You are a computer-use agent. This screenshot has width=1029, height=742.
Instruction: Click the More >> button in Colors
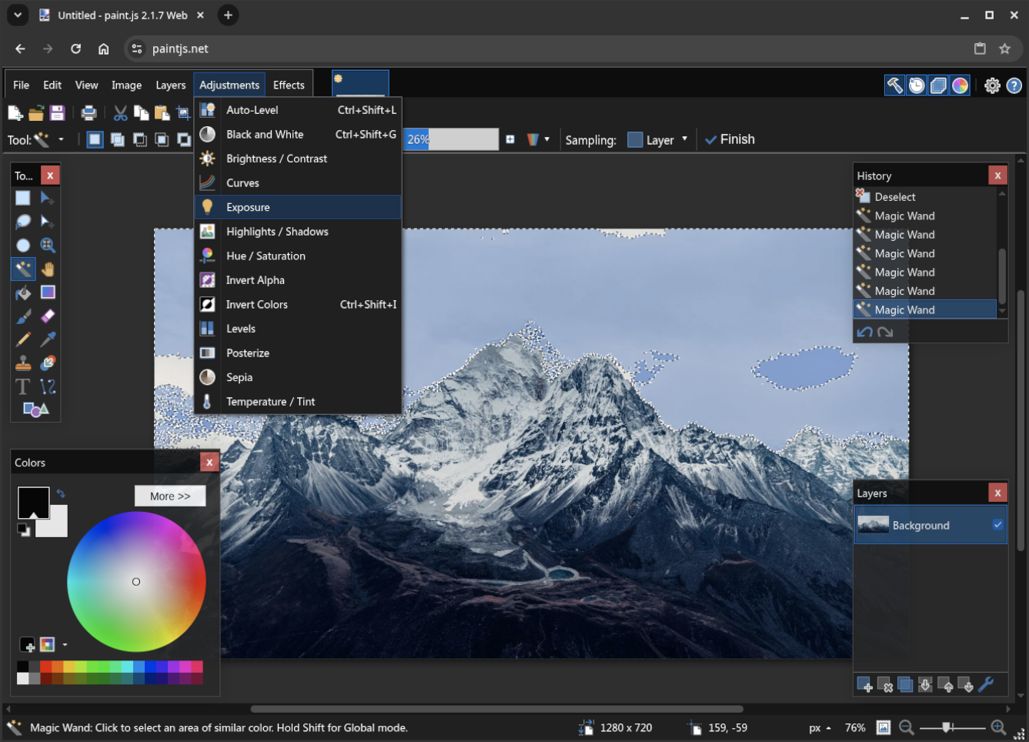pos(170,496)
